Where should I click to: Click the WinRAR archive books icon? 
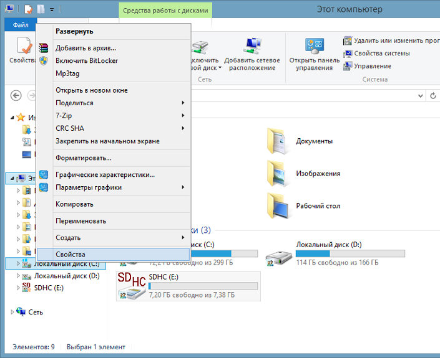[x=44, y=48]
